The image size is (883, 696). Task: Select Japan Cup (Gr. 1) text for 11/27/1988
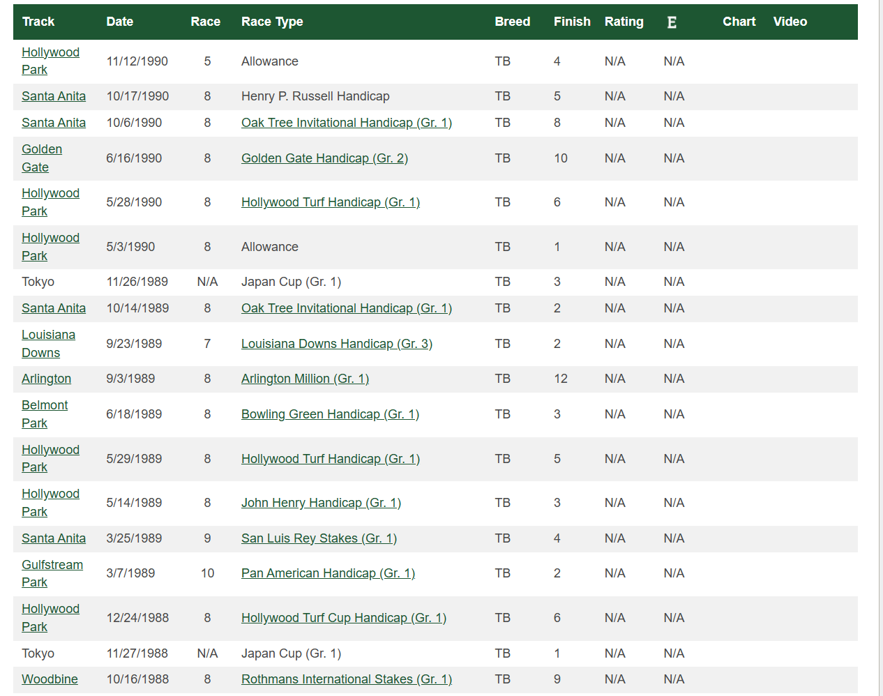coord(291,653)
